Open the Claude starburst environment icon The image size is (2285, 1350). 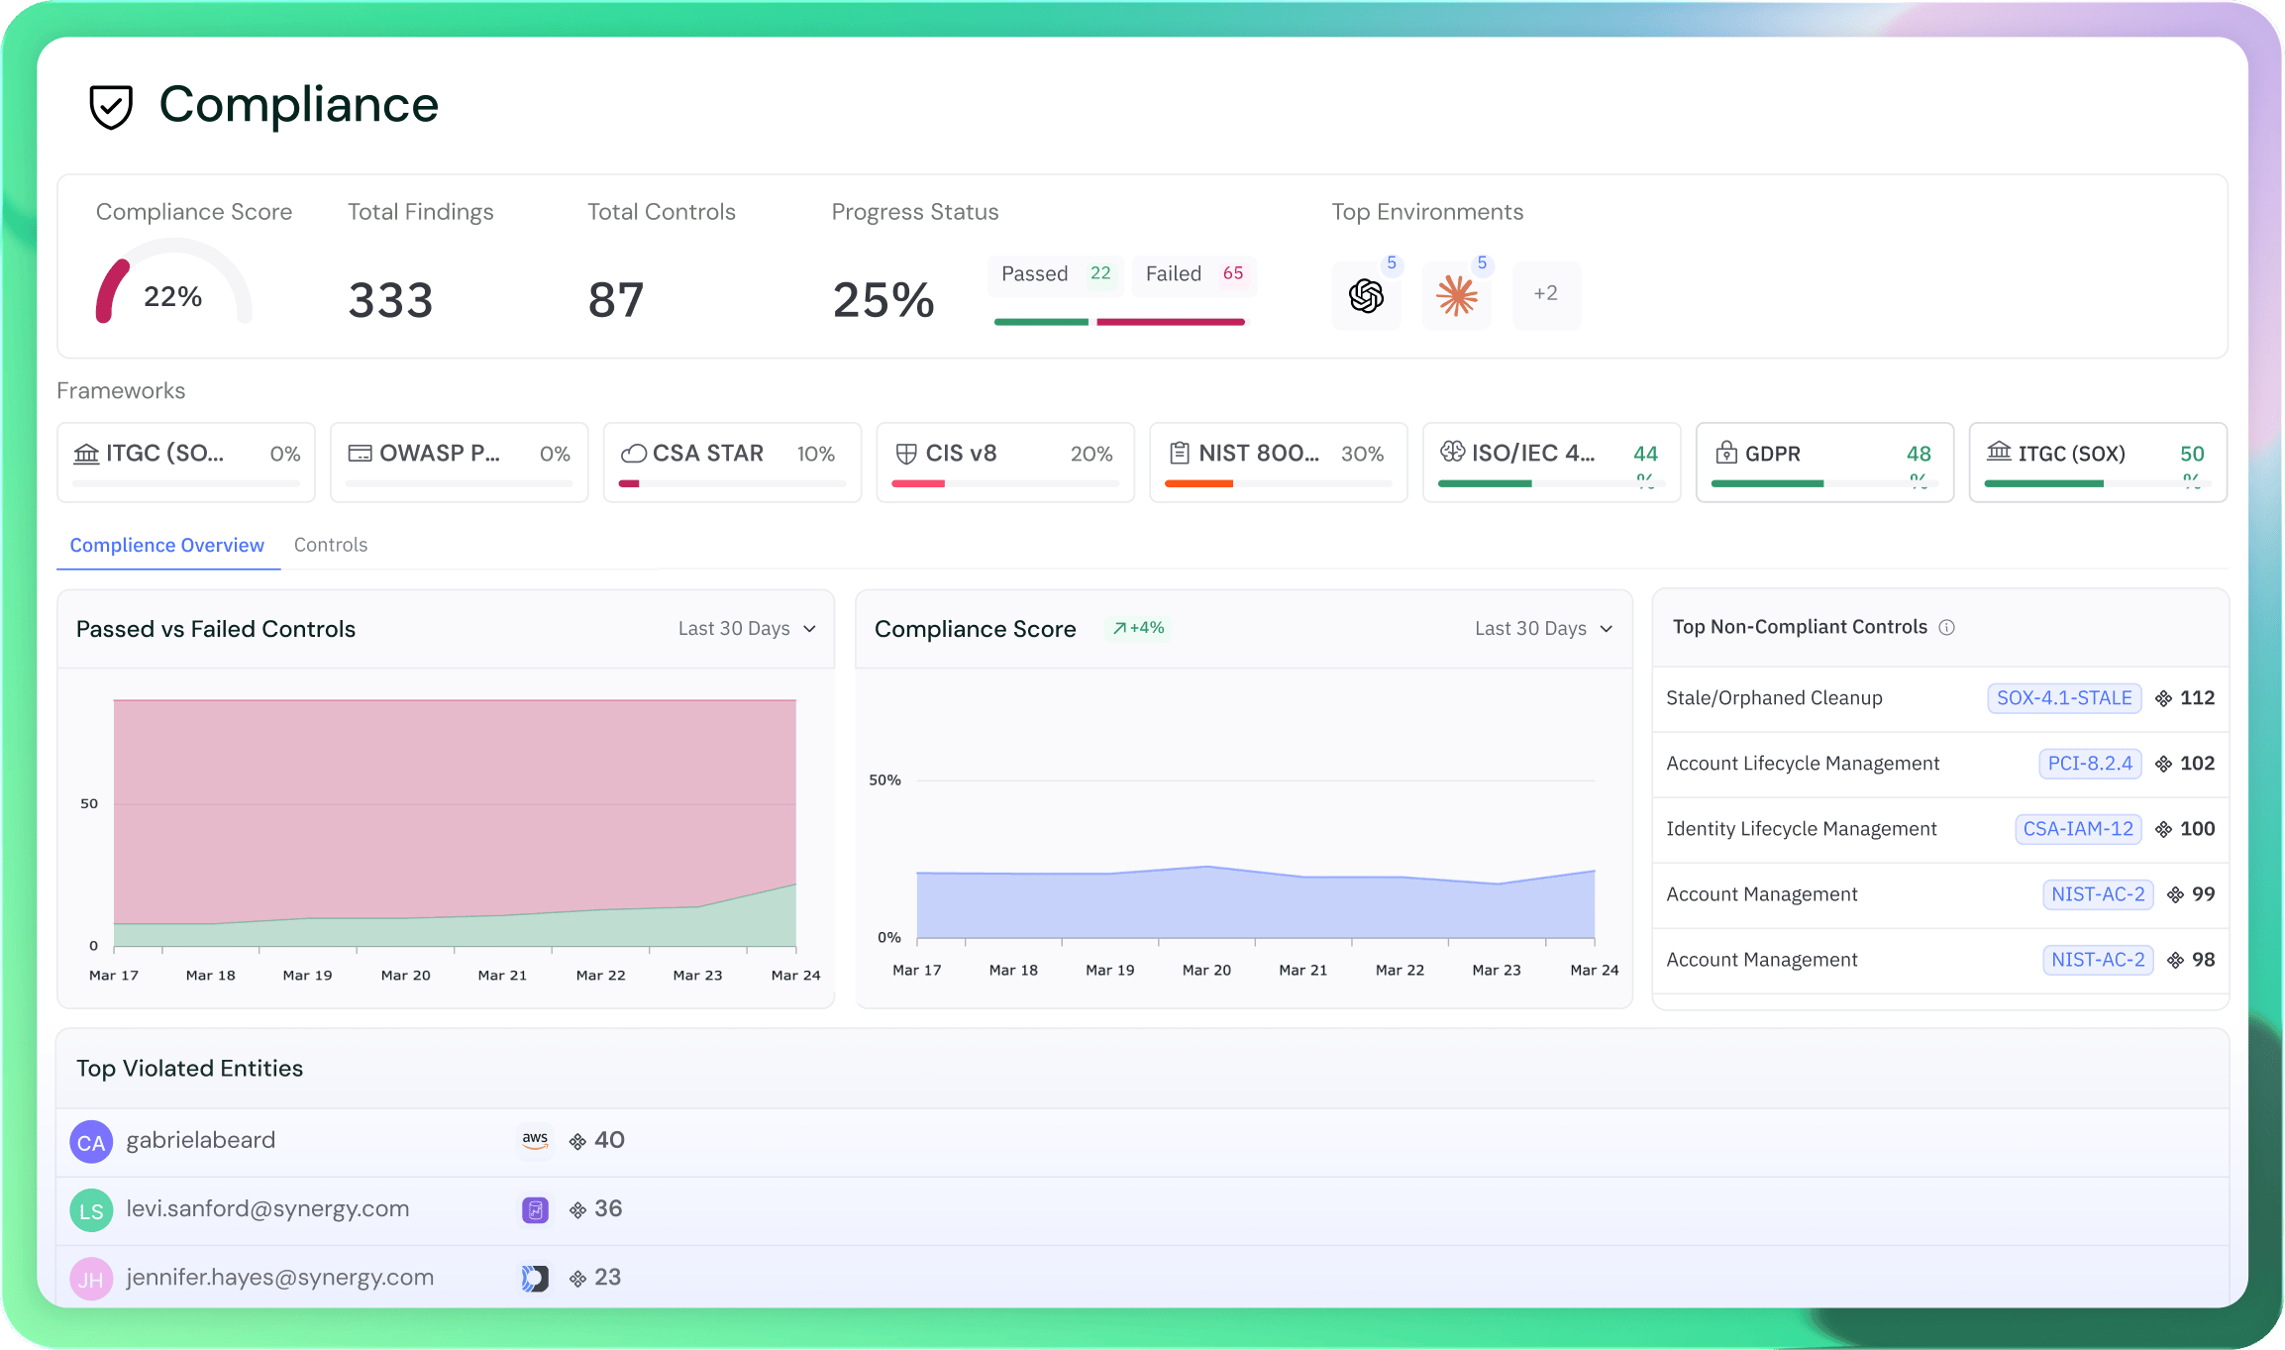(x=1457, y=295)
